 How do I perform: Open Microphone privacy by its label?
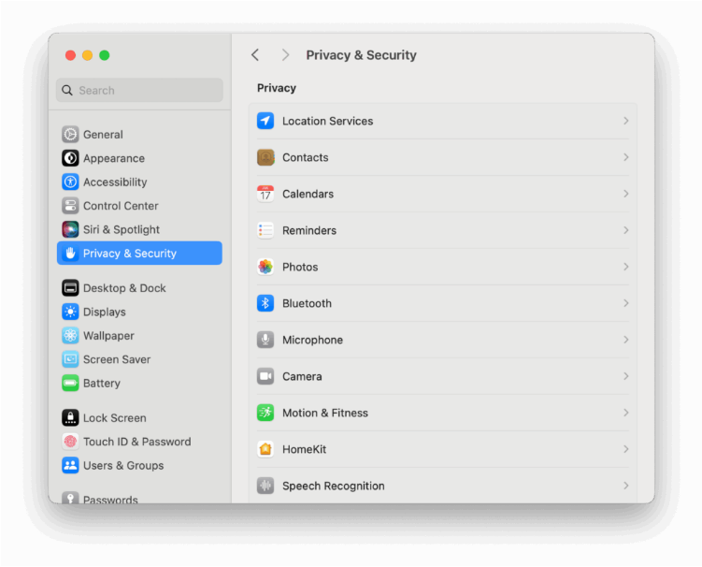click(312, 340)
